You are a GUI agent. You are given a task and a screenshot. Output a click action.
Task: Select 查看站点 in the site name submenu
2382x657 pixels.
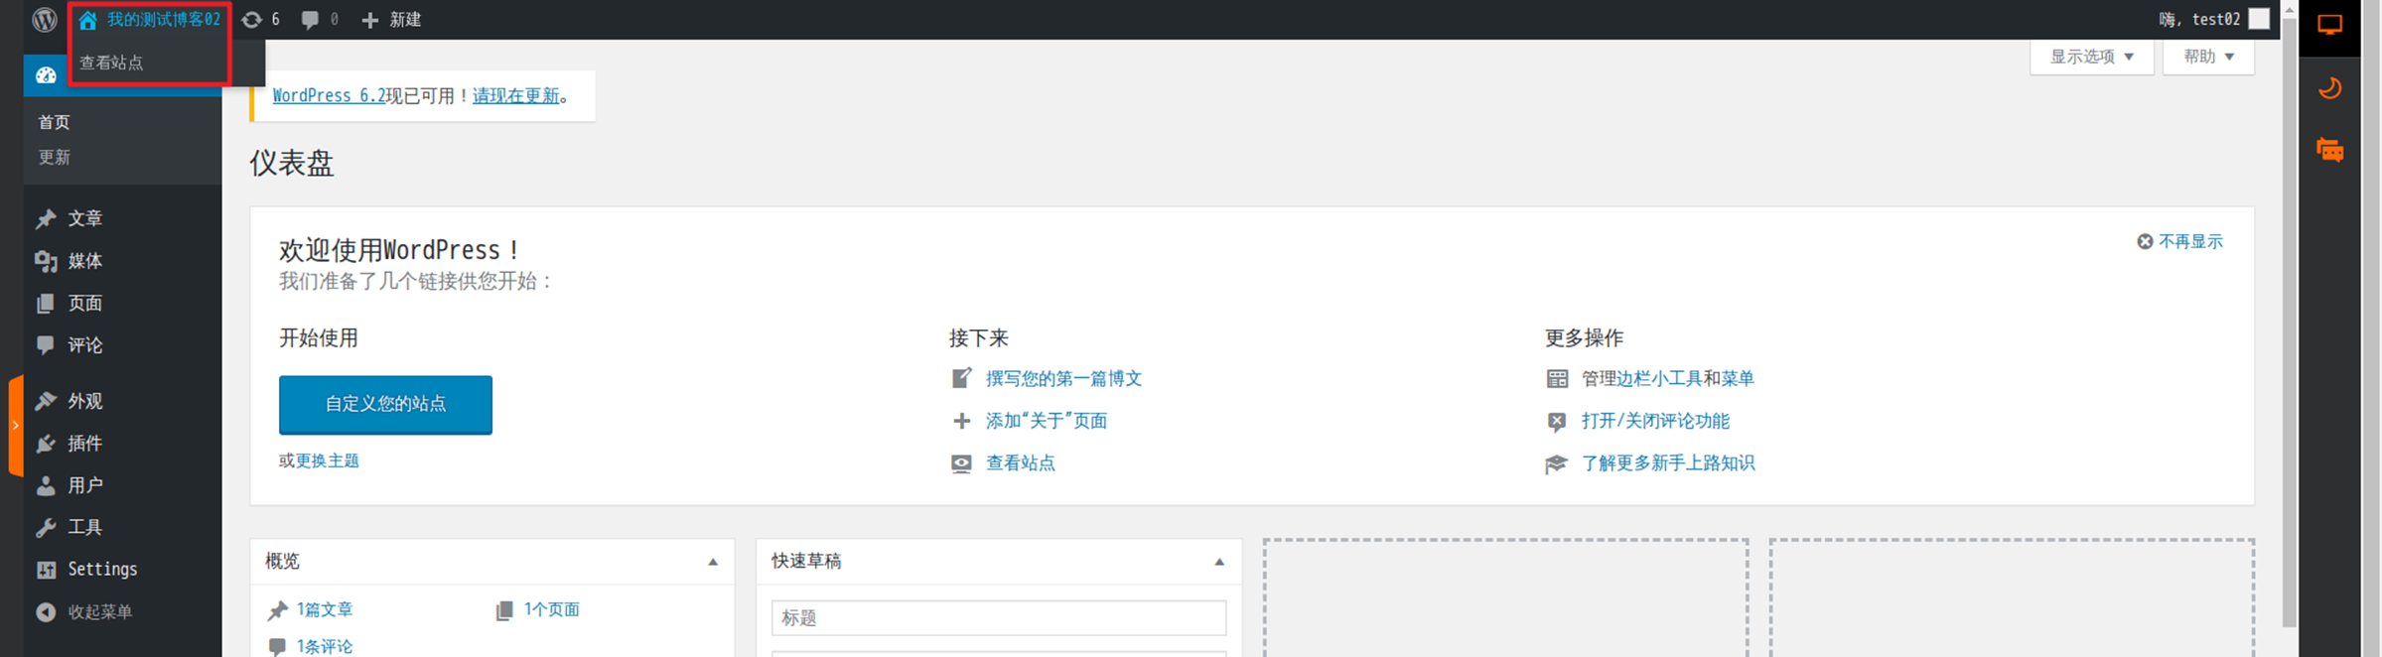coord(111,63)
